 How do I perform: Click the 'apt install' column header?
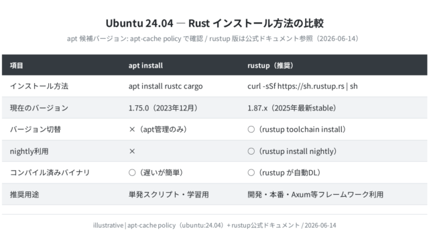[x=145, y=66]
